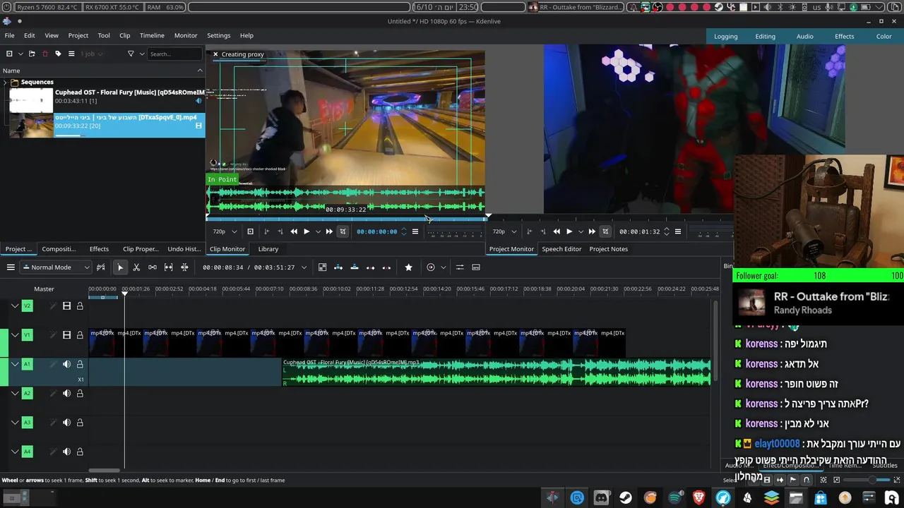
Task: Open the bin view options menu icon
Action: coord(71,54)
